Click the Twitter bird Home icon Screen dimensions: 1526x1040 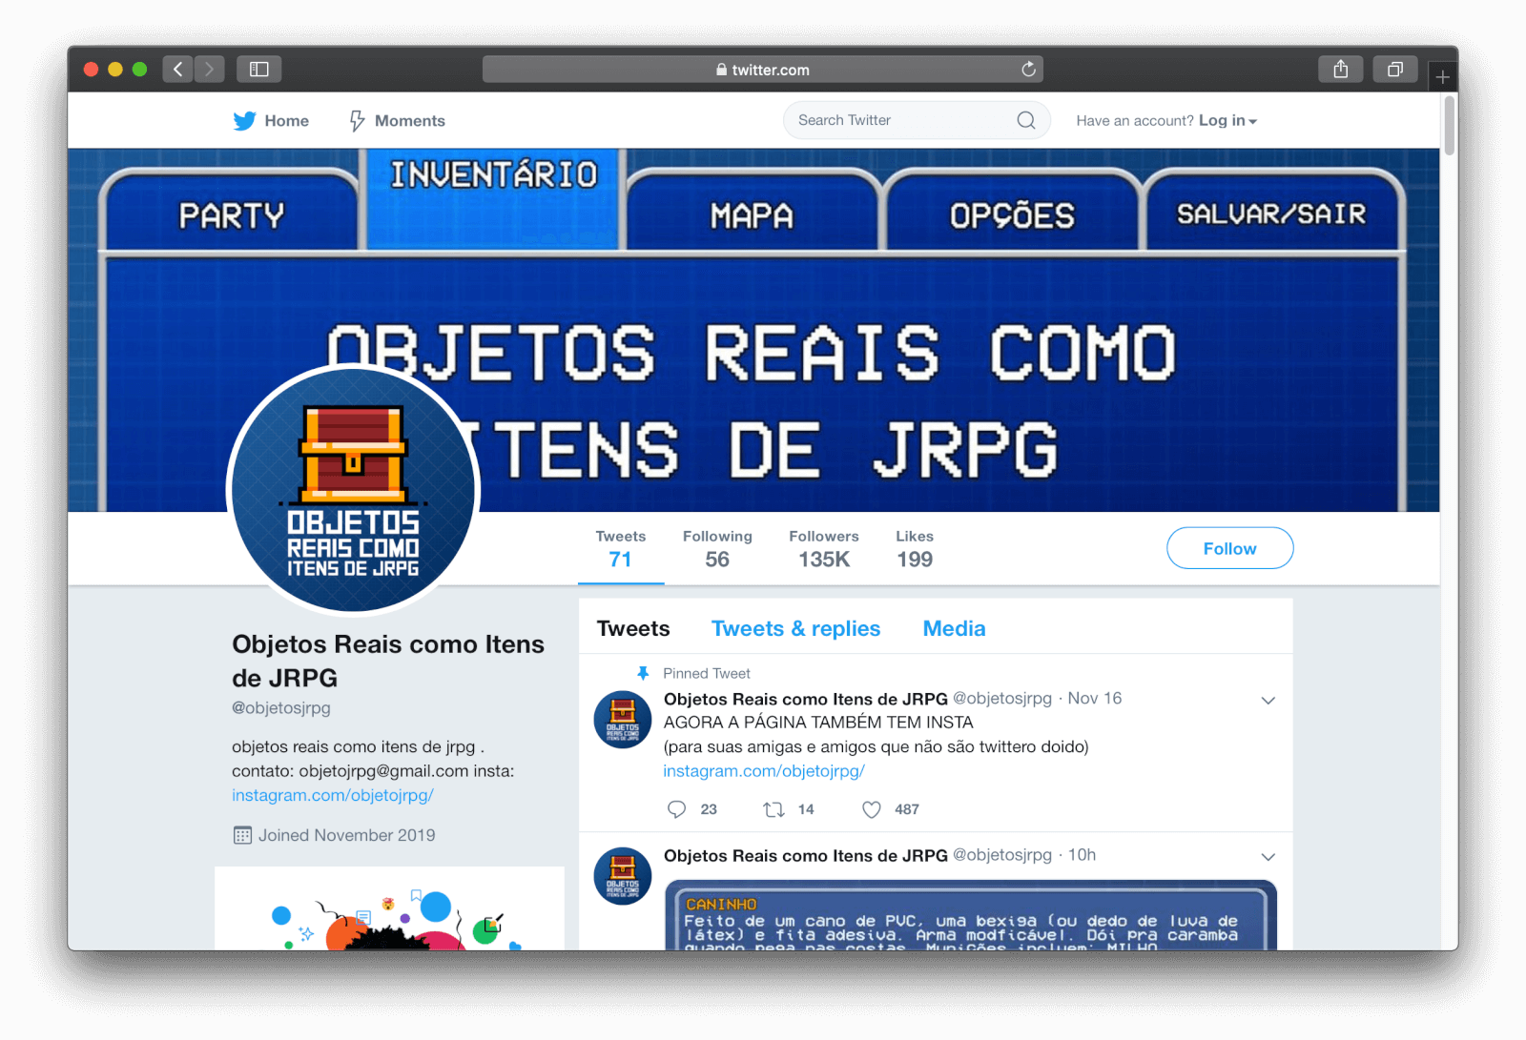point(245,121)
